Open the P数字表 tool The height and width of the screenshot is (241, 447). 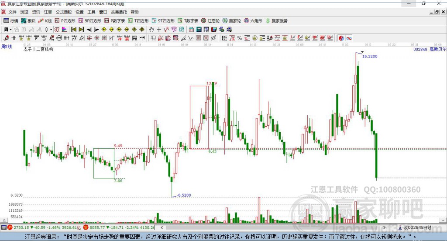coord(115,21)
